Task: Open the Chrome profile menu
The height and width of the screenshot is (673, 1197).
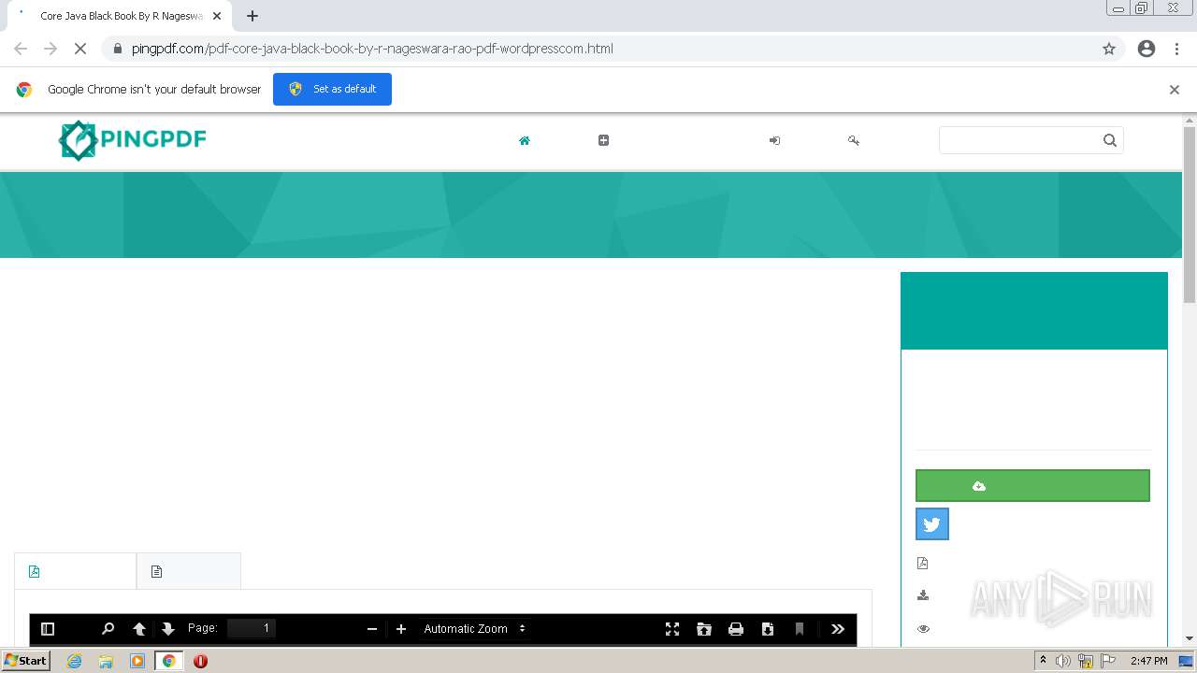Action: coord(1147,49)
